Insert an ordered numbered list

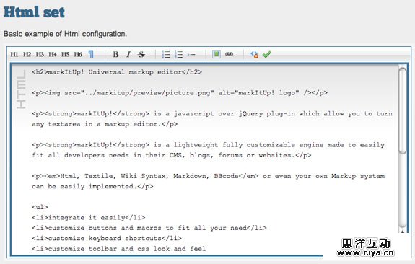tap(179, 55)
